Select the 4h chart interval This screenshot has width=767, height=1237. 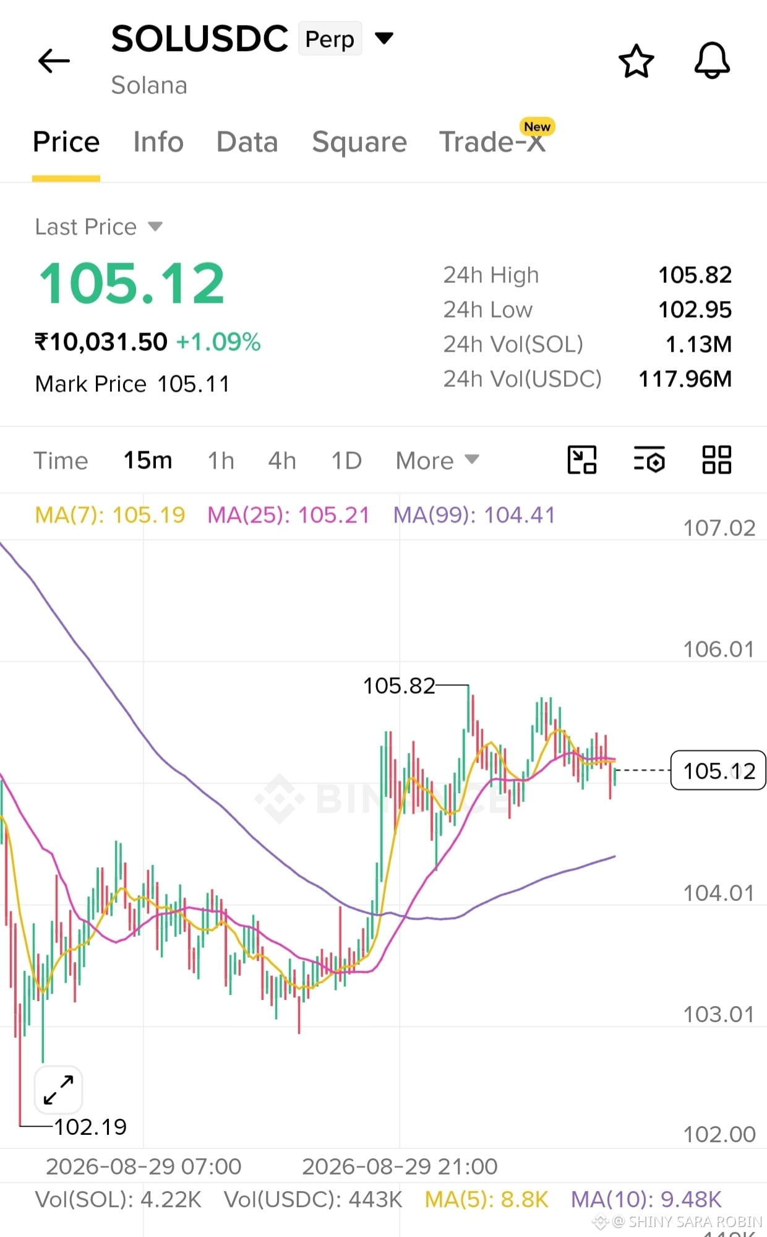(282, 461)
